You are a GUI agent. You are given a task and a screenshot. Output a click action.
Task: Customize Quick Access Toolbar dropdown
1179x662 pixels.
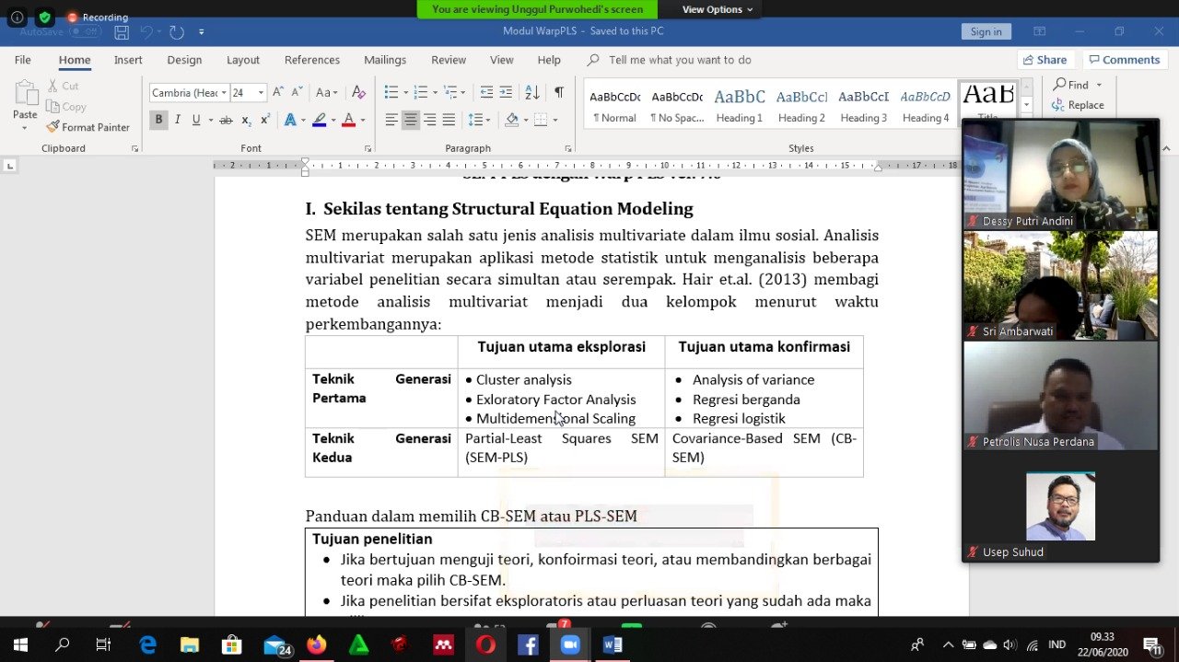tap(202, 32)
